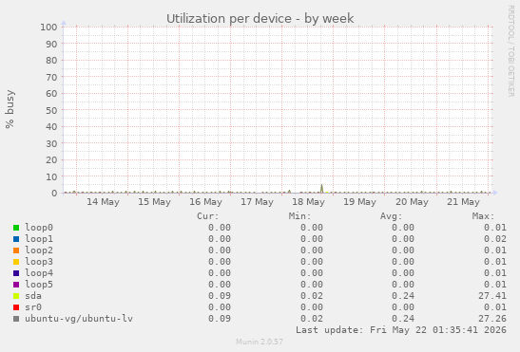Select the sda legend label

(33, 296)
